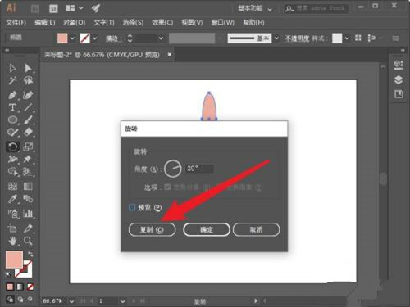Screen dimensions: 410x307
Task: Select the Direct Selection tool
Action: (x=28, y=68)
